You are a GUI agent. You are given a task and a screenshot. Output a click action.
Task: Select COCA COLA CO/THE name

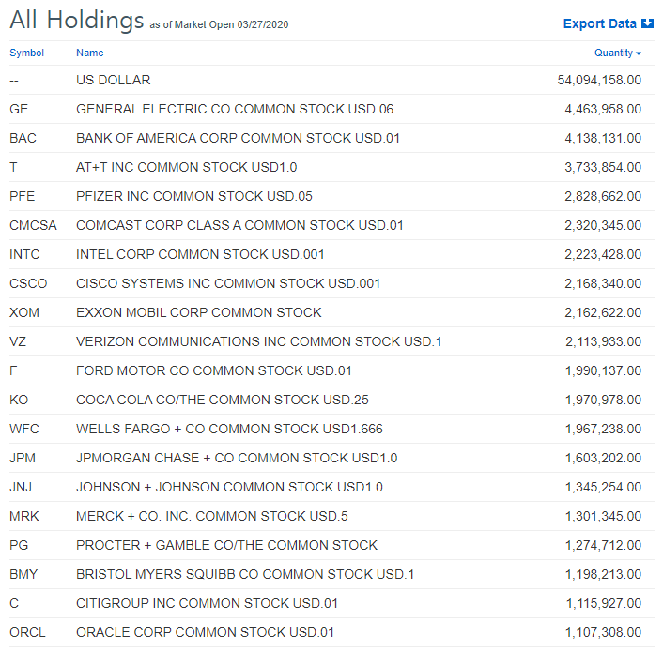(x=223, y=400)
